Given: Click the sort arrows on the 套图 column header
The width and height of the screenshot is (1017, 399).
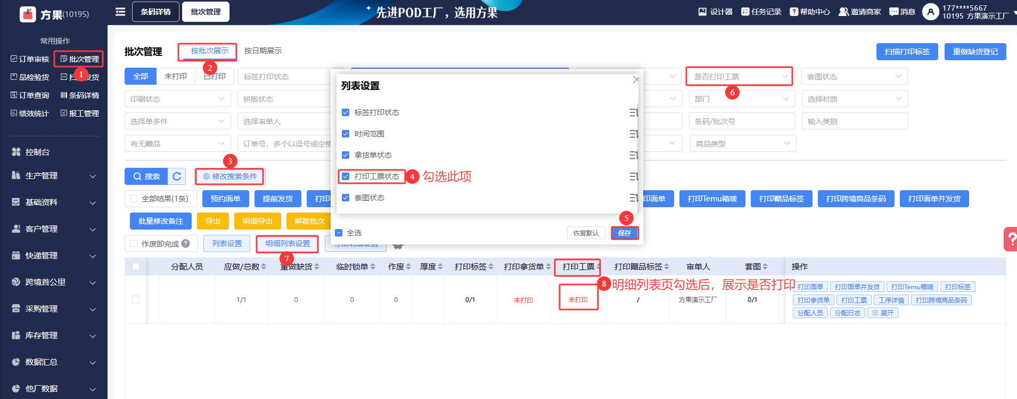Looking at the screenshot, I should pos(765,266).
